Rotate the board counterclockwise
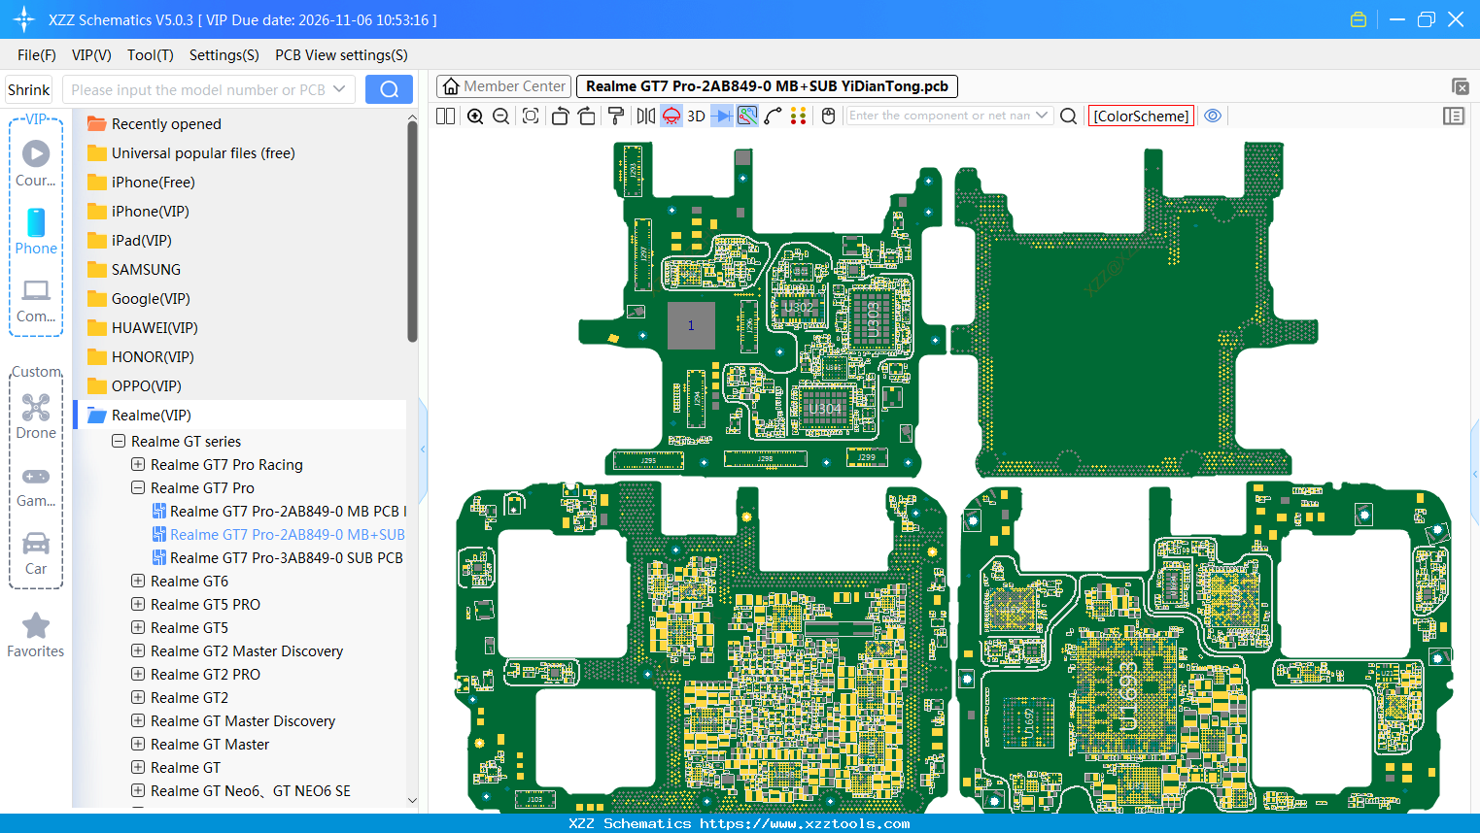1480x833 pixels. pyautogui.click(x=560, y=116)
